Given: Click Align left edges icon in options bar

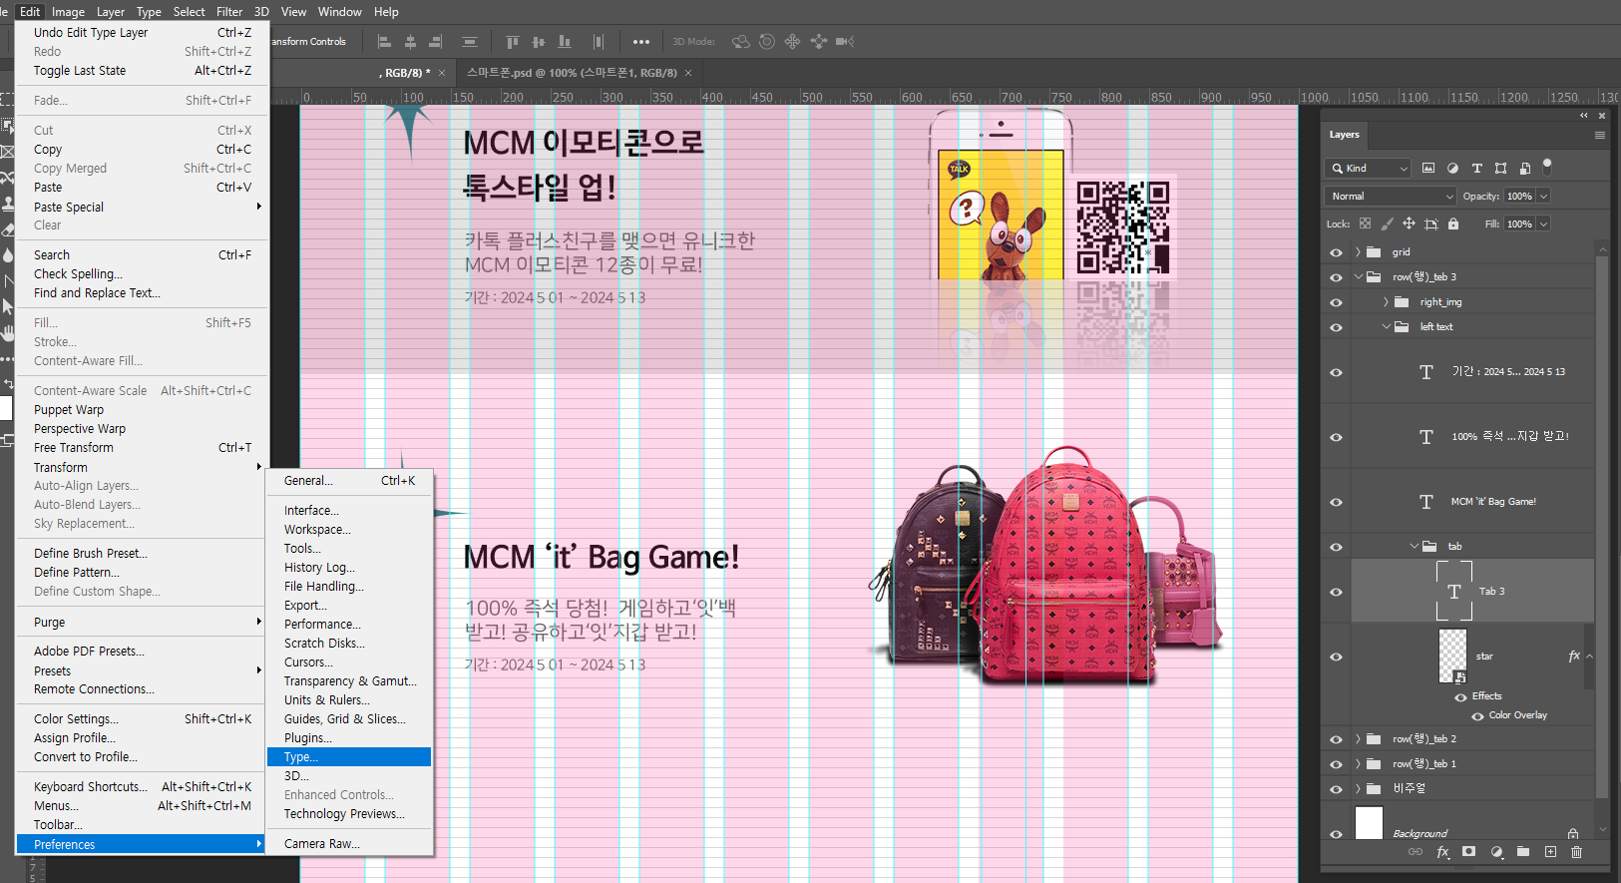Looking at the screenshot, I should 384,42.
